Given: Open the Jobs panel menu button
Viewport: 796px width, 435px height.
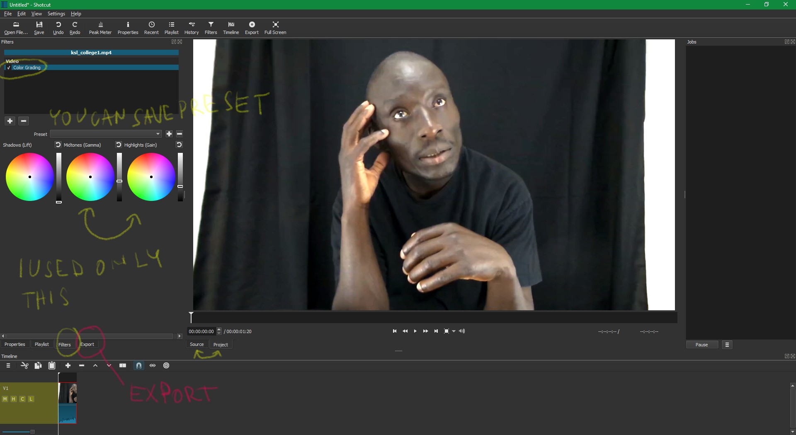Looking at the screenshot, I should 727,345.
